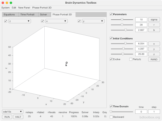162x121 pixels.
Task: Click the circle marker in the 3D plot
Action: pos(66,65)
